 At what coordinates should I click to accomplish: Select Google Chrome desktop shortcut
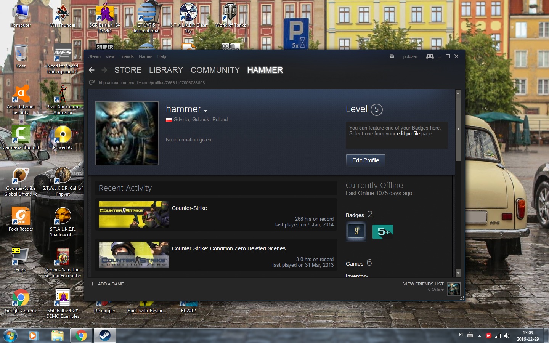point(21,301)
